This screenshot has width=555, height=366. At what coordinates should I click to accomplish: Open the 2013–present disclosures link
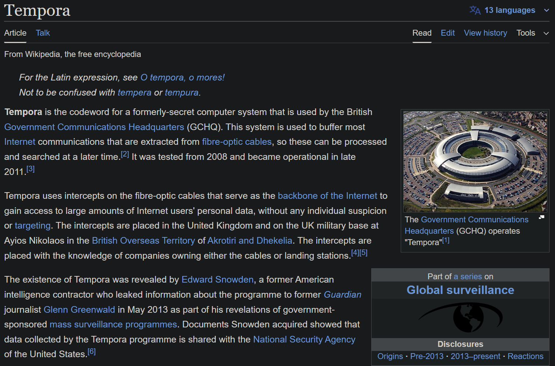pyautogui.click(x=475, y=356)
